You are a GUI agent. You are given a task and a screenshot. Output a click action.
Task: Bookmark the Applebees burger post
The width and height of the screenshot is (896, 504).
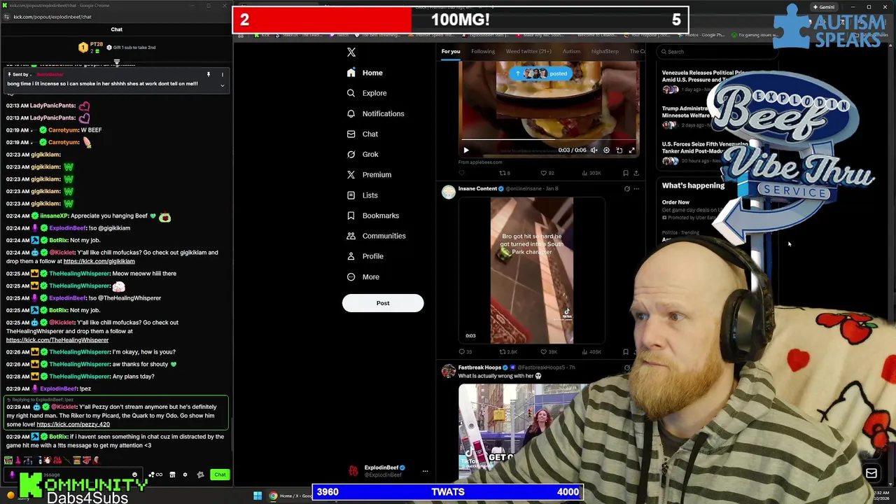pos(626,173)
